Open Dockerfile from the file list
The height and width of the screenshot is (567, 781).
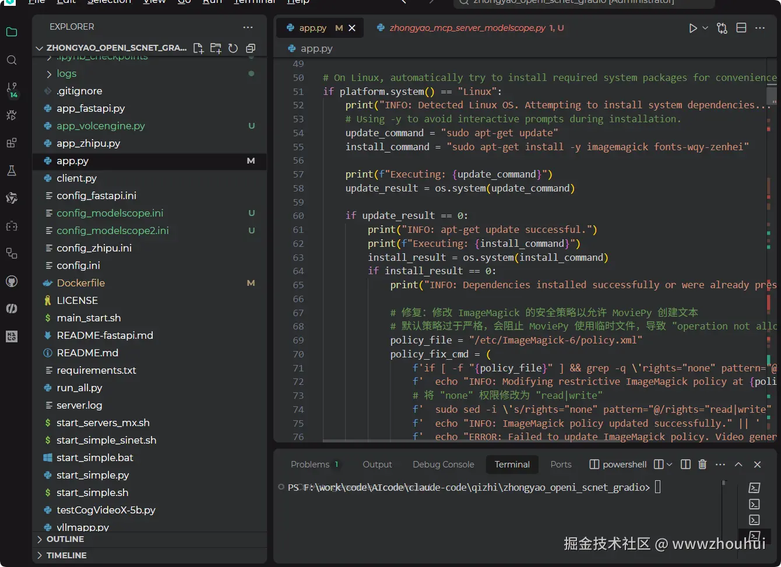[x=80, y=283]
